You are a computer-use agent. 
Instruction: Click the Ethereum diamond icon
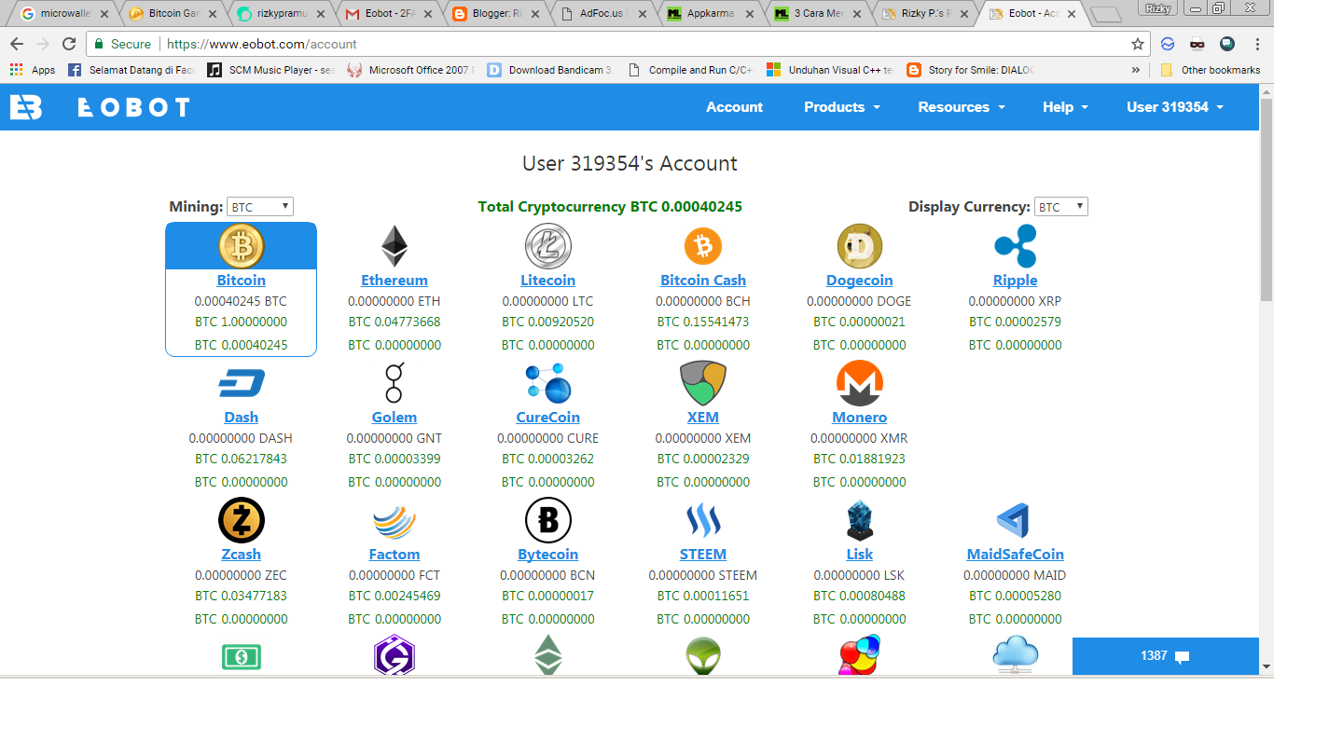click(x=395, y=246)
